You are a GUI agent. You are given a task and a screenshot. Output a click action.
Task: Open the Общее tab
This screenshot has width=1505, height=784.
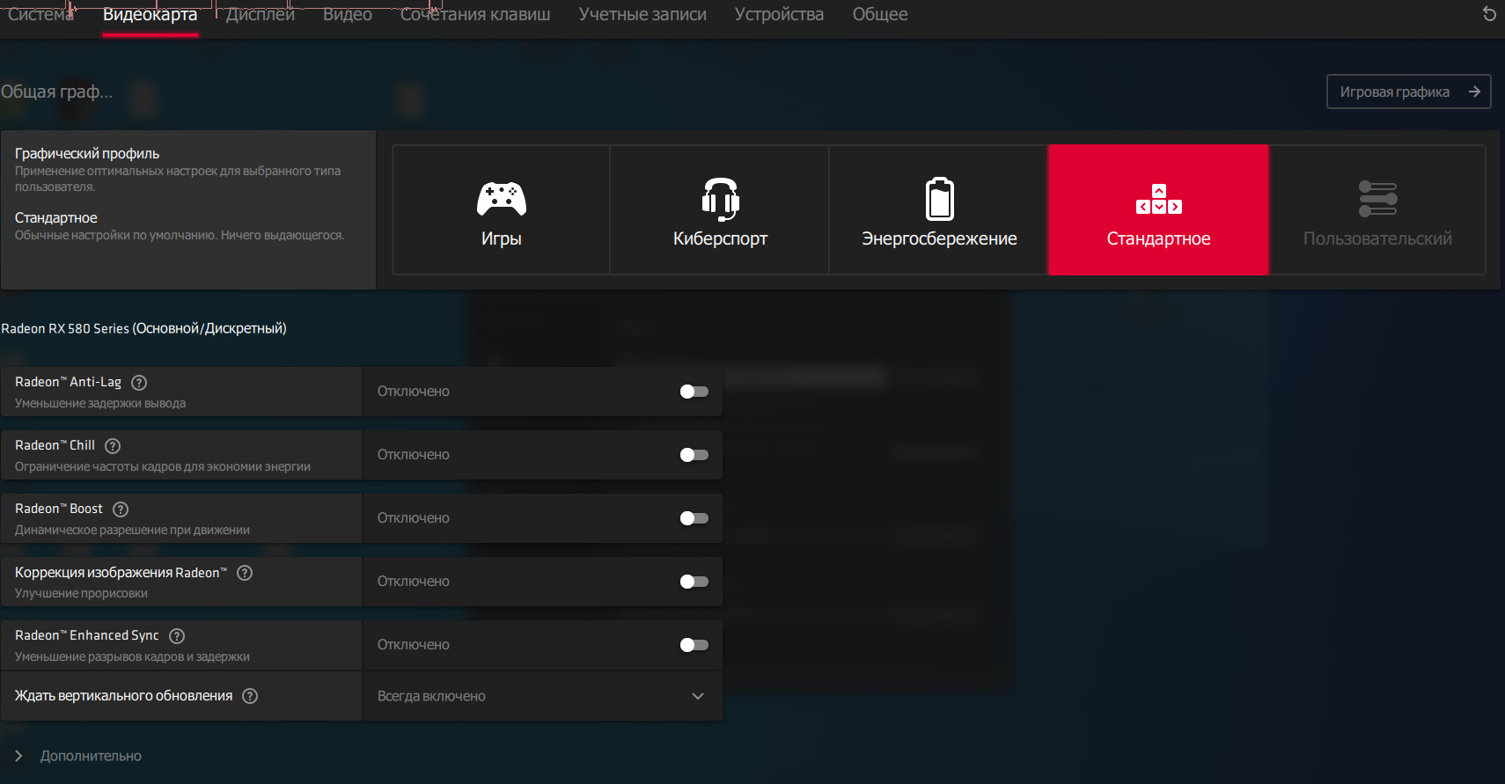(x=880, y=14)
